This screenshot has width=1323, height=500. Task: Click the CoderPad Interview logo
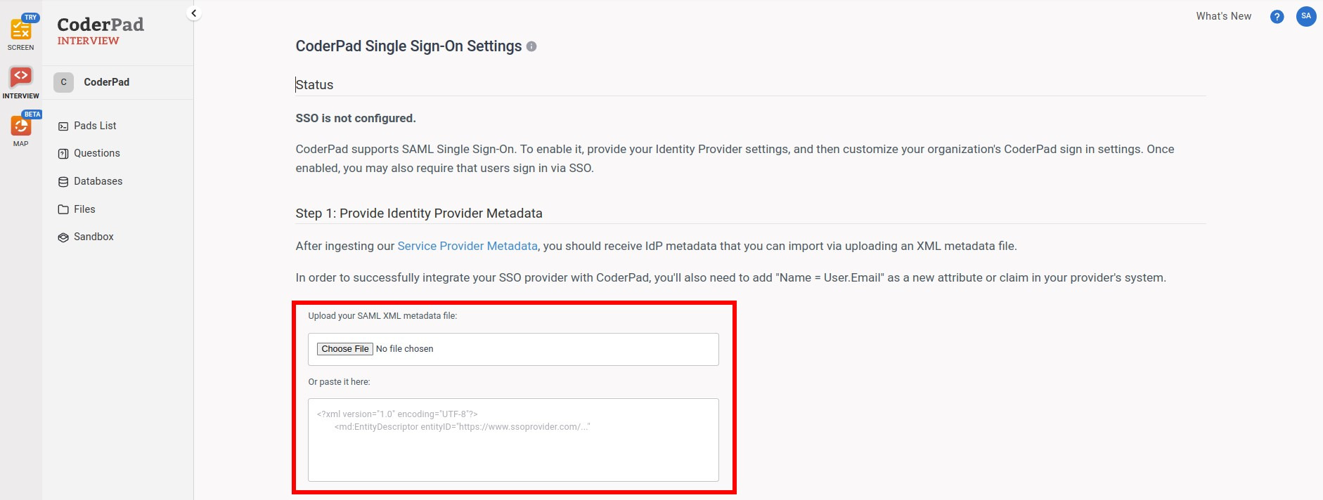[x=100, y=31]
